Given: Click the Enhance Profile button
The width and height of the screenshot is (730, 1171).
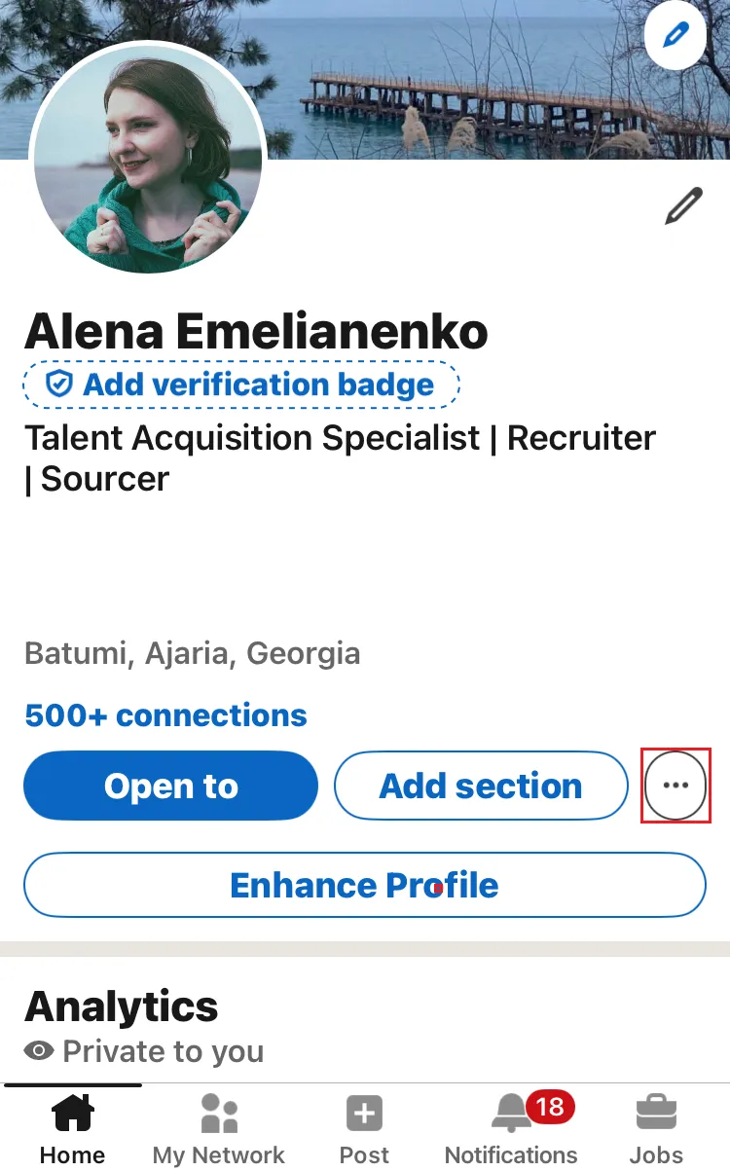Looking at the screenshot, I should 364,885.
